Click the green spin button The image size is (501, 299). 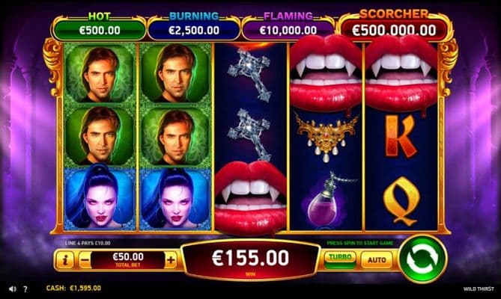pos(423,259)
